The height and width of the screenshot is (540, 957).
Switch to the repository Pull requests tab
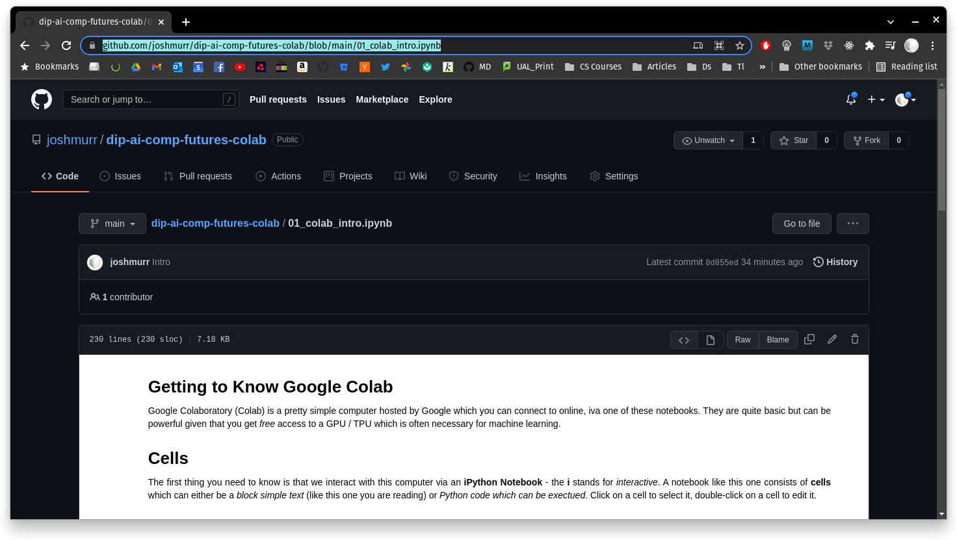point(198,176)
